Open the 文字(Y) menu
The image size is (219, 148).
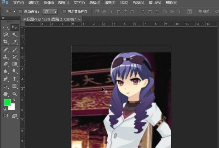click(79, 3)
